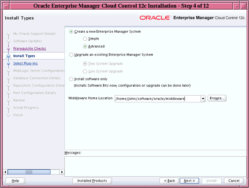
Task: Click the Review step label
Action: [19, 100]
